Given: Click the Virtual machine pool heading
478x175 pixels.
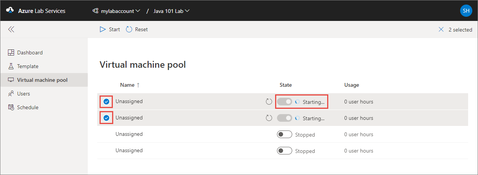Looking at the screenshot, I should click(142, 65).
